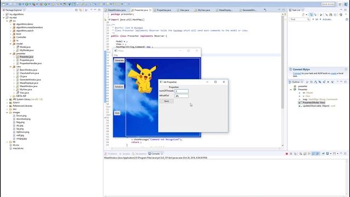This screenshot has width=350, height=197.
Task: Click Solution button in Maze window
Action: click(119, 86)
